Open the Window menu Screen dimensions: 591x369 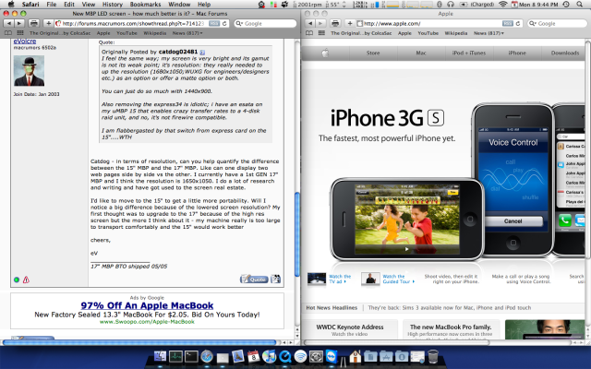tap(179, 5)
